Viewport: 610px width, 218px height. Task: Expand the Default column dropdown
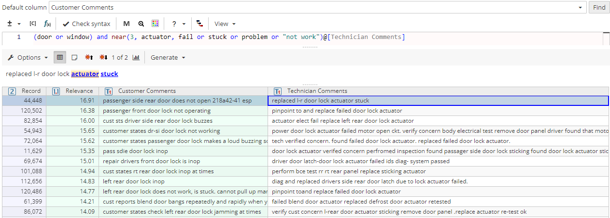point(580,8)
